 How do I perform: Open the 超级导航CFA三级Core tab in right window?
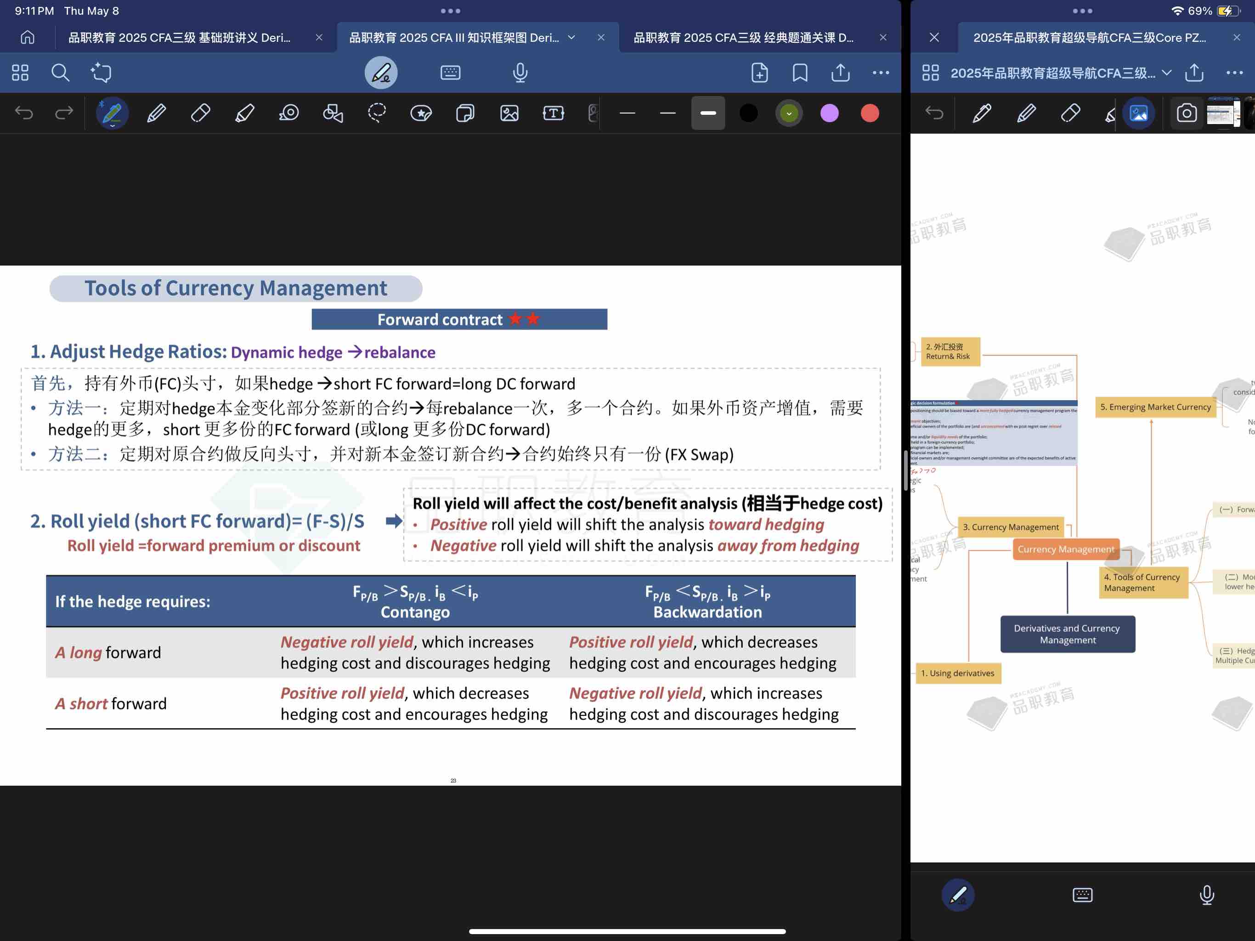pos(1089,38)
